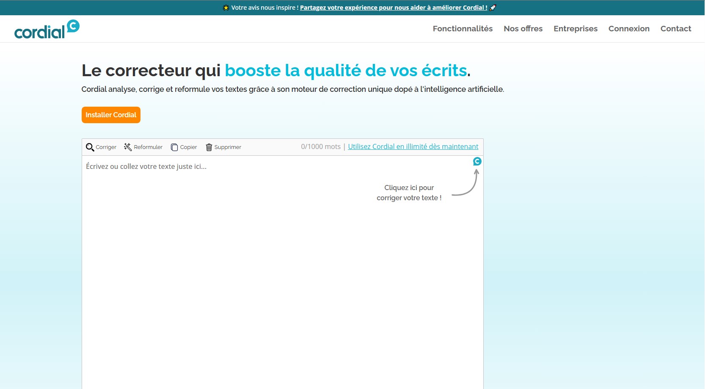The width and height of the screenshot is (705, 389).
Task: Click the Reformuler magic wand icon
Action: click(x=128, y=147)
